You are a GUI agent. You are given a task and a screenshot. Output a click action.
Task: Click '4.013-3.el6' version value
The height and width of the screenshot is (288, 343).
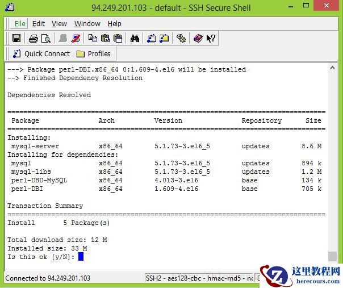(176, 180)
